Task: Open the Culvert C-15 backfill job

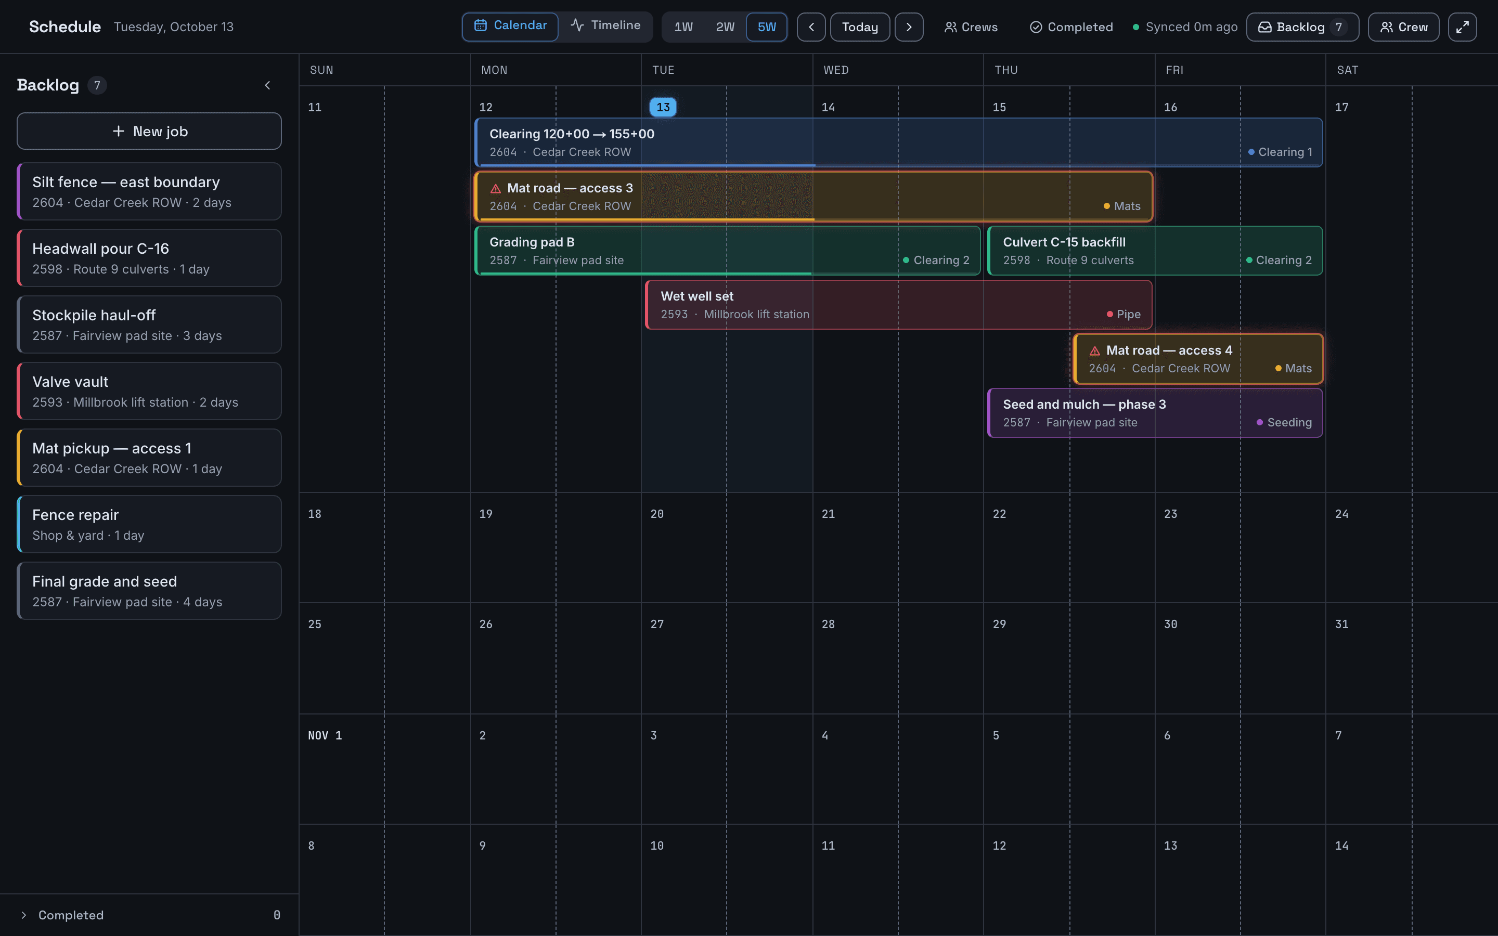Action: (x=1155, y=251)
